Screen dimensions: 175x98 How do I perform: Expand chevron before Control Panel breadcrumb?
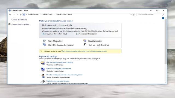pyautogui.click(x=27, y=15)
